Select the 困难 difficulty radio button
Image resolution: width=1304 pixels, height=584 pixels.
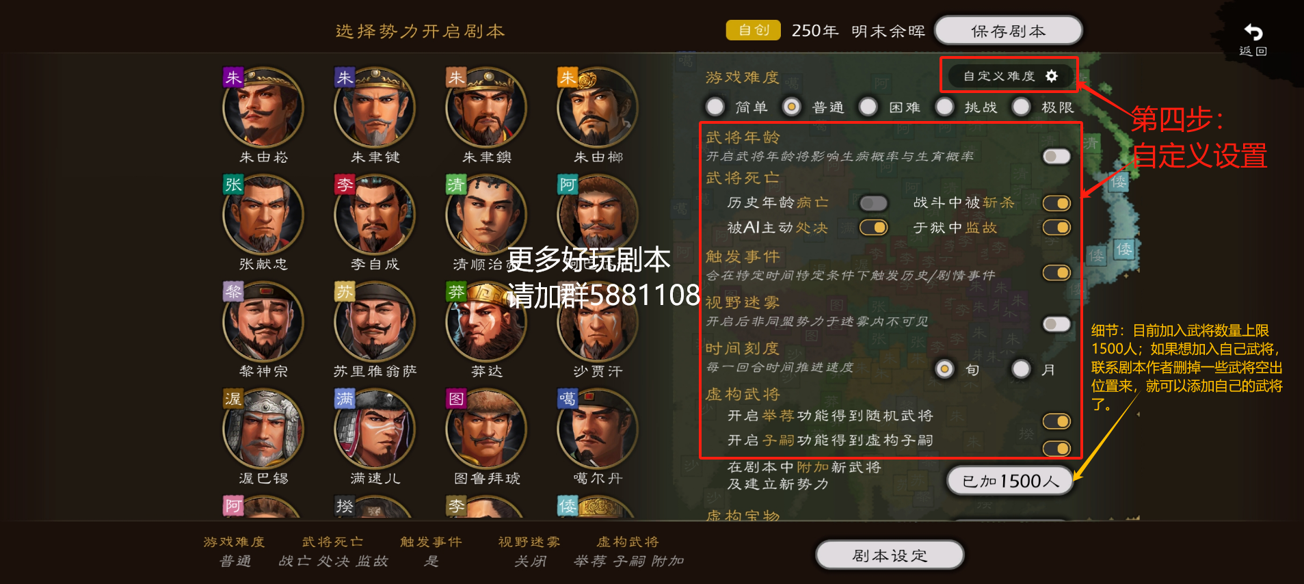pos(868,107)
